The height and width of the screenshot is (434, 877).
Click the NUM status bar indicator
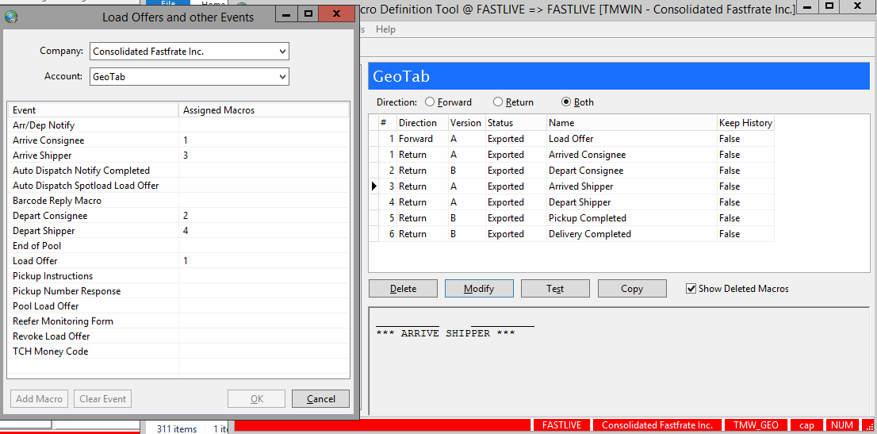pyautogui.click(x=842, y=425)
